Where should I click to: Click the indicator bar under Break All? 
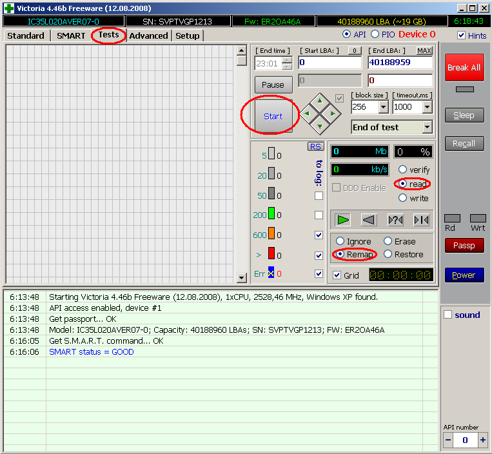(465, 90)
